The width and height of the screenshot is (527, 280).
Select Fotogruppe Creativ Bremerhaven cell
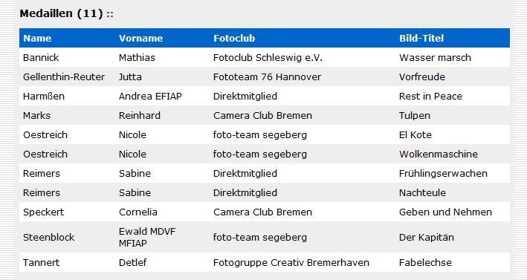click(x=291, y=262)
